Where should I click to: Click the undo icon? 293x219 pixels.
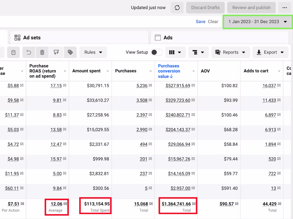[x=29, y=52]
